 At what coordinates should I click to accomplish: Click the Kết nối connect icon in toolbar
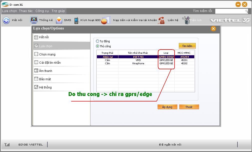click(6, 20)
